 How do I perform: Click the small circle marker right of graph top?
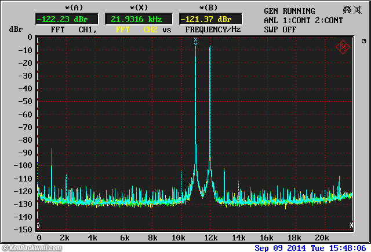363,42
